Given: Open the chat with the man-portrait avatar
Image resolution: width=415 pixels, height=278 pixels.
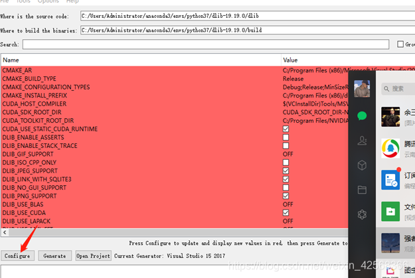Looking at the screenshot, I should (x=390, y=117).
